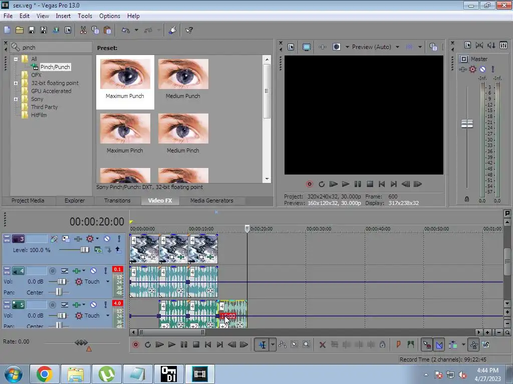This screenshot has width=513, height=384.
Task: Click the Lock event padlock icon
Action: point(382,344)
